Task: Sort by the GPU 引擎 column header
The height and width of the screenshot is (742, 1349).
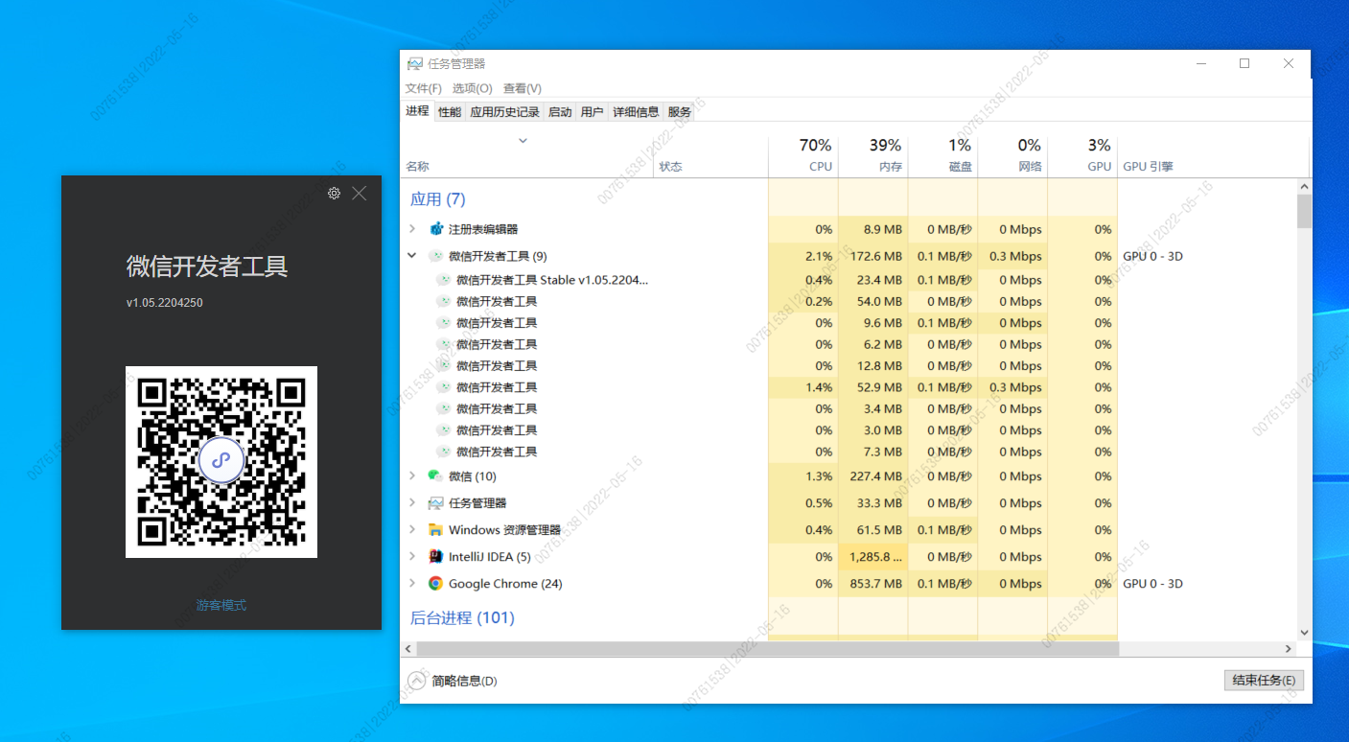Action: coord(1214,156)
